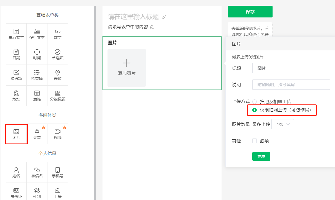Click the 图片数量 label

click(241, 124)
